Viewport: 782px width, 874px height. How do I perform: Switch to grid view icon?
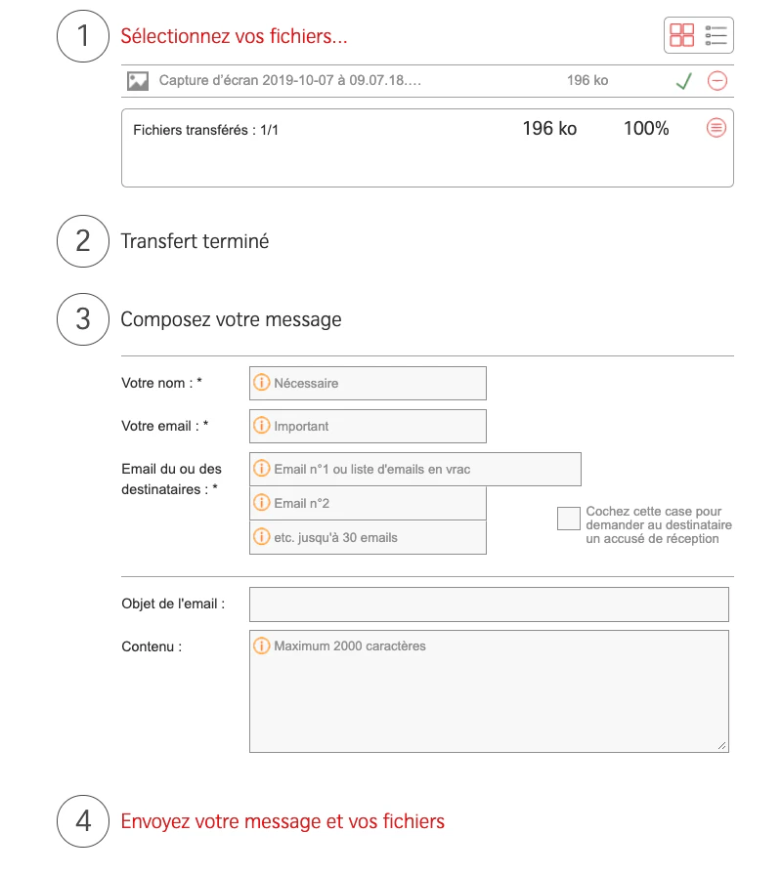pos(681,35)
